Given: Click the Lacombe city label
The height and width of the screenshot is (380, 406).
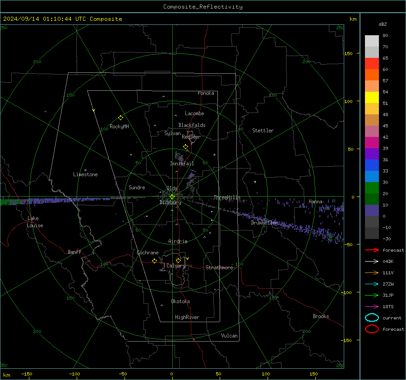Looking at the screenshot, I should click(194, 113).
